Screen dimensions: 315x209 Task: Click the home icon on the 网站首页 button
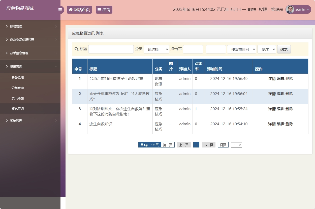pos(71,10)
